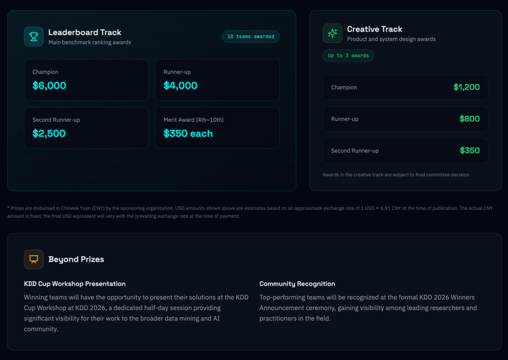Click the KDD Cup Workshop Presentation heading
The width and height of the screenshot is (508, 360).
click(75, 283)
